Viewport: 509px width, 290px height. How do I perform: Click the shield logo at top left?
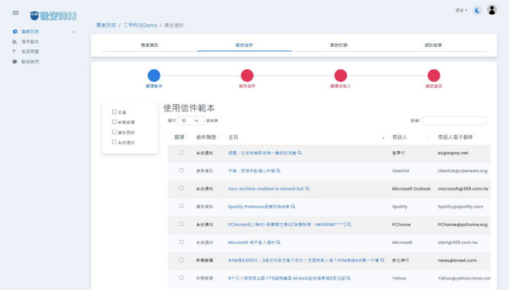click(34, 15)
